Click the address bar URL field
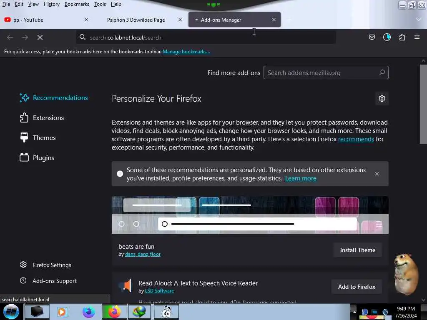Screen dimensions: 427x320 coord(206,37)
